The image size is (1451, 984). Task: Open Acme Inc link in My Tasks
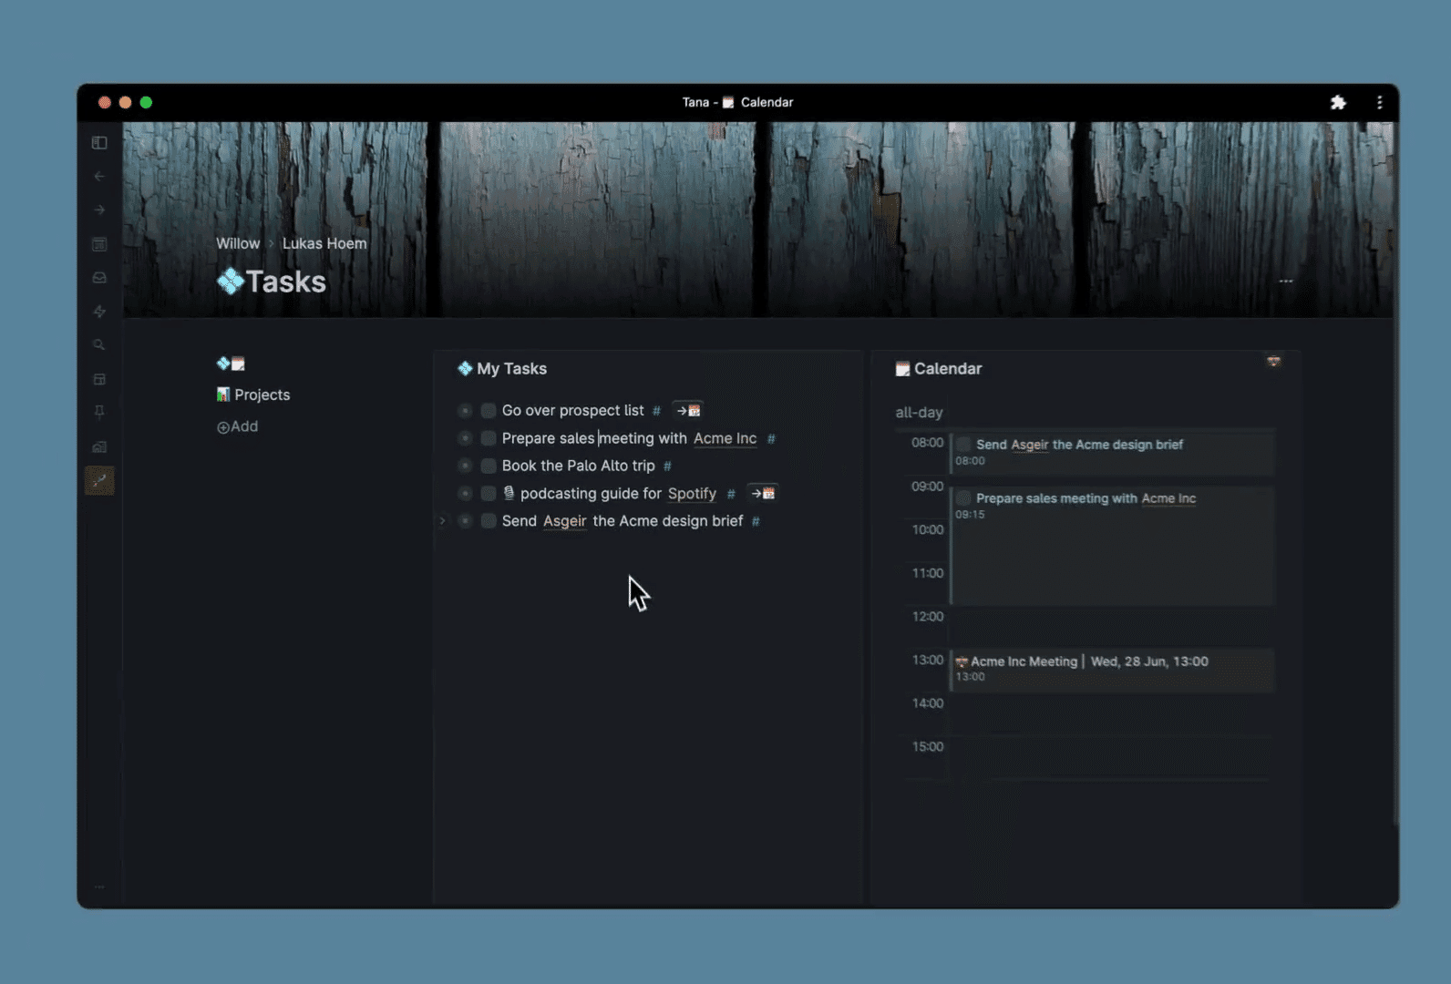(x=725, y=438)
